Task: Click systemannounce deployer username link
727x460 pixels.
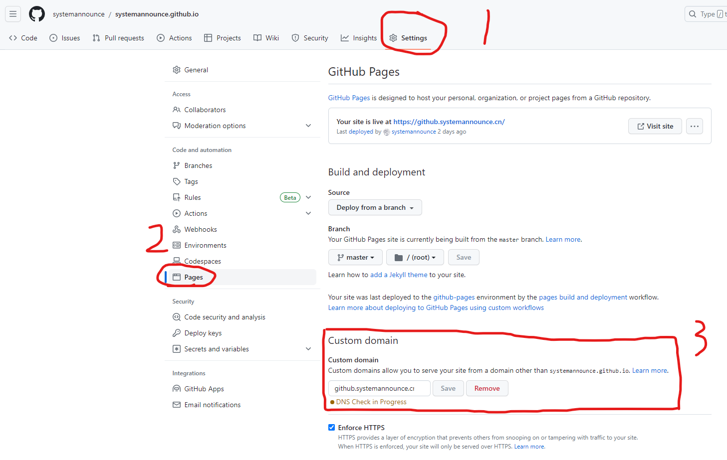Action: (x=414, y=132)
